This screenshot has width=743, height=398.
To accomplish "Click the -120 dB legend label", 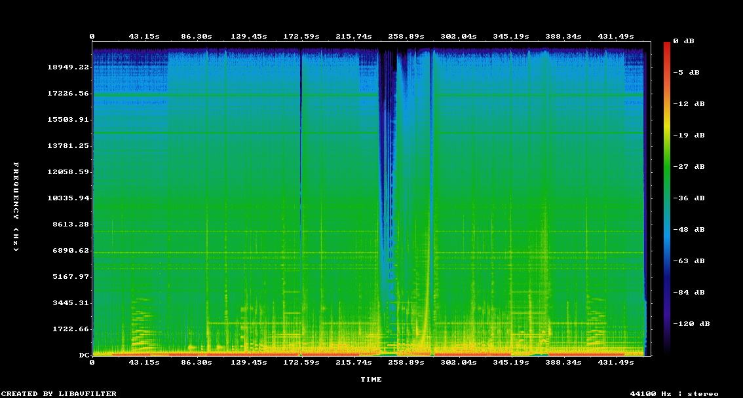I will coord(693,323).
